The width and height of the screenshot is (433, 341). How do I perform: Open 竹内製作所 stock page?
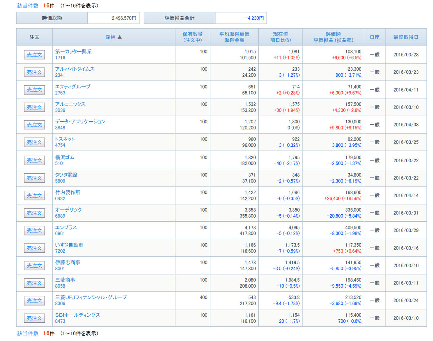point(68,192)
